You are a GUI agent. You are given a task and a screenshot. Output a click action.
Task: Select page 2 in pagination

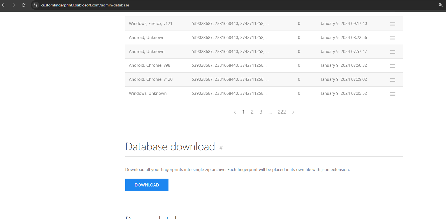tap(252, 112)
